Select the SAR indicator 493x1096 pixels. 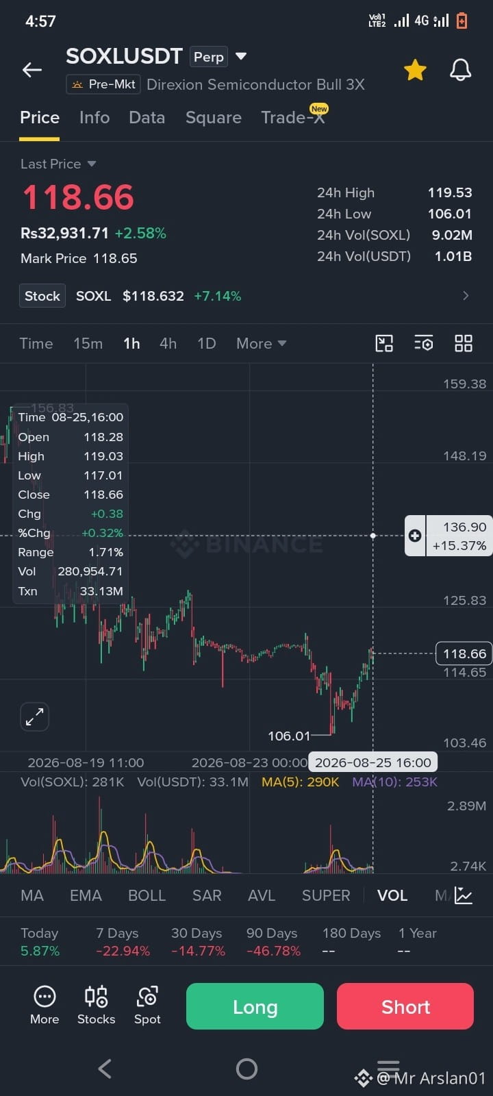click(207, 895)
